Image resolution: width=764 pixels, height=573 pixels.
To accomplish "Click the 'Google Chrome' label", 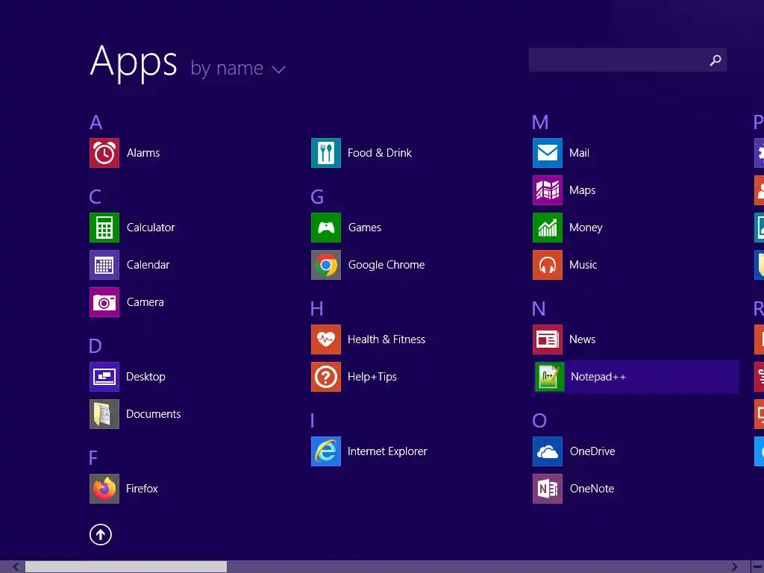I will 386,265.
